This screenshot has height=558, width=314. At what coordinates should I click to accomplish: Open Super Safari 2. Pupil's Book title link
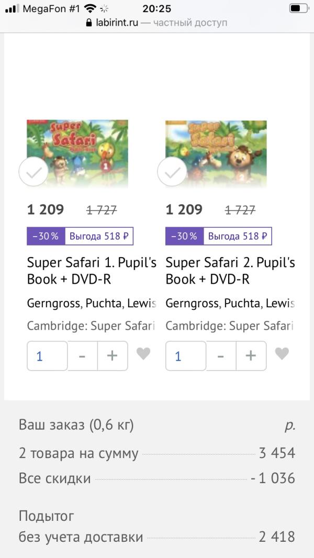pos(230,271)
